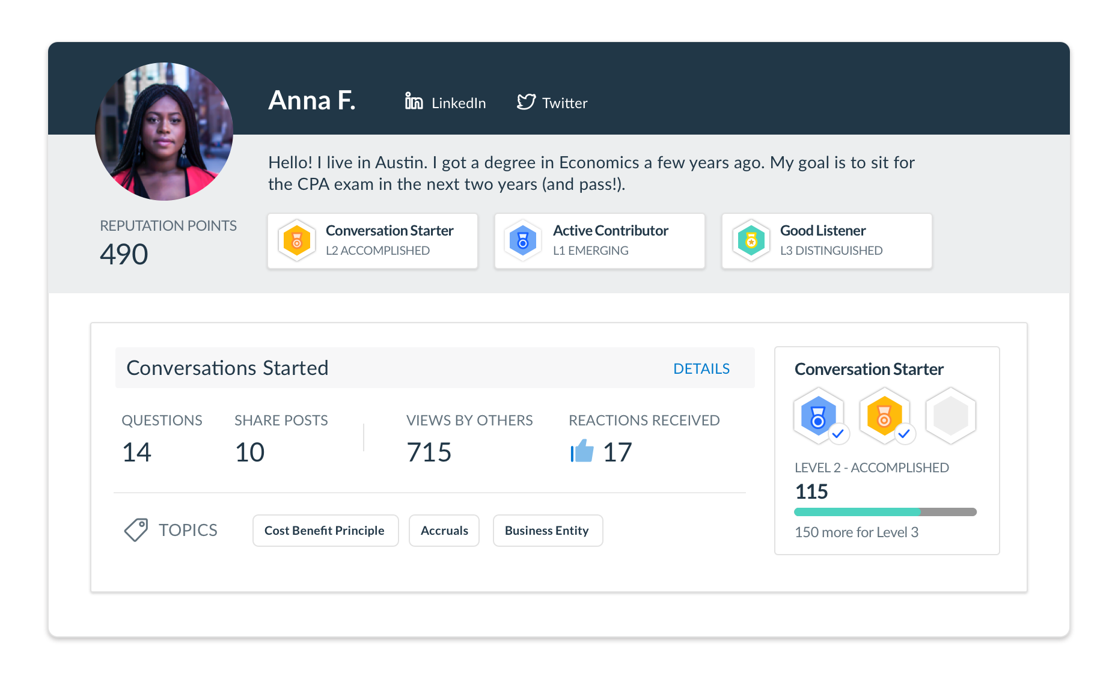Select the Accruals topic chip

pyautogui.click(x=444, y=530)
